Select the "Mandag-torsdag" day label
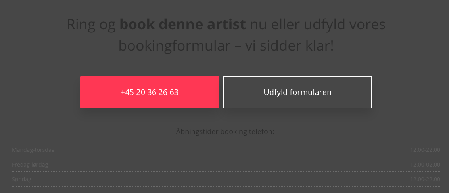 click(33, 150)
